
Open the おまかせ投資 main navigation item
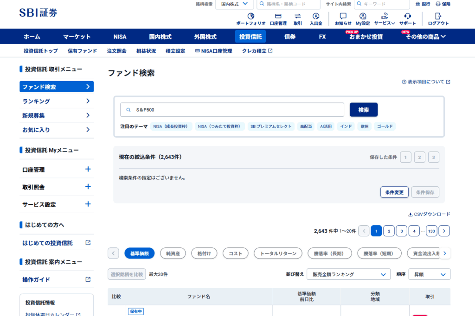click(x=366, y=37)
